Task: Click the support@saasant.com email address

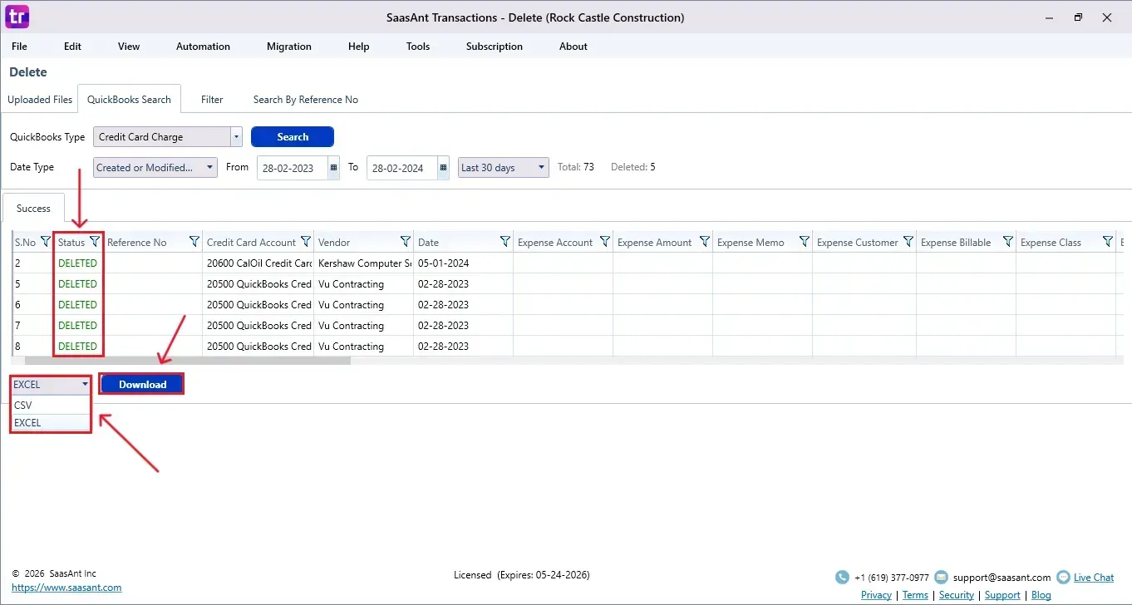Action: coord(1002,578)
